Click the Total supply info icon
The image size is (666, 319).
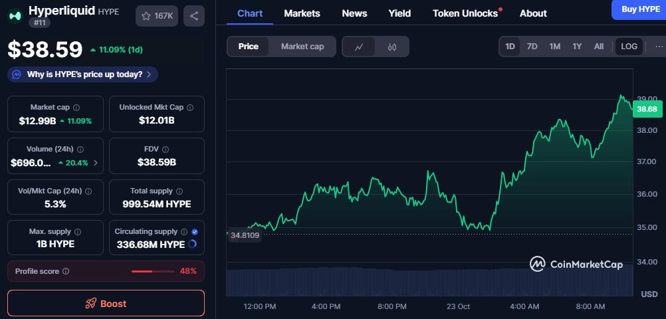(179, 191)
